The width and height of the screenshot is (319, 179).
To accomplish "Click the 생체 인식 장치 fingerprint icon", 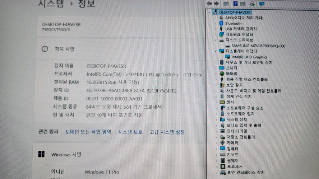I will [222, 96].
